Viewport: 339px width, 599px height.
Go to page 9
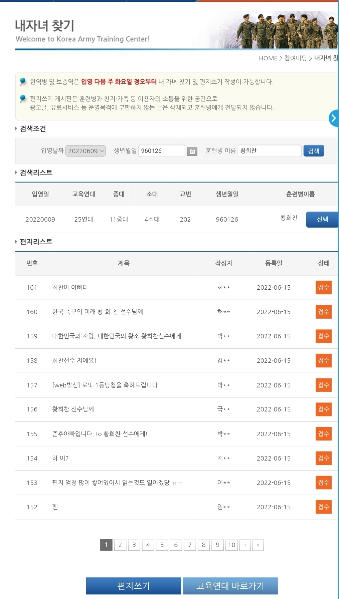pos(217,545)
